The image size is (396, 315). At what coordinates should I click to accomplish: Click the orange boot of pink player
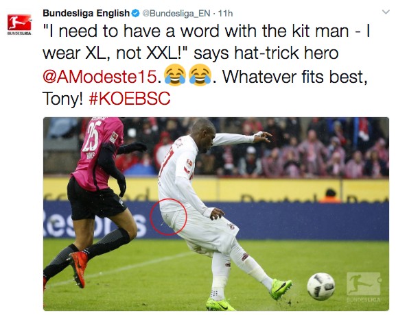tap(78, 268)
